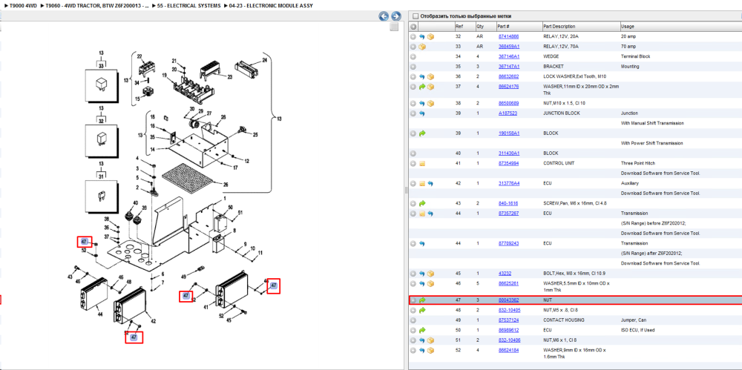742x370 pixels.
Task: Go to next diagram with right arrow
Action: [395, 16]
